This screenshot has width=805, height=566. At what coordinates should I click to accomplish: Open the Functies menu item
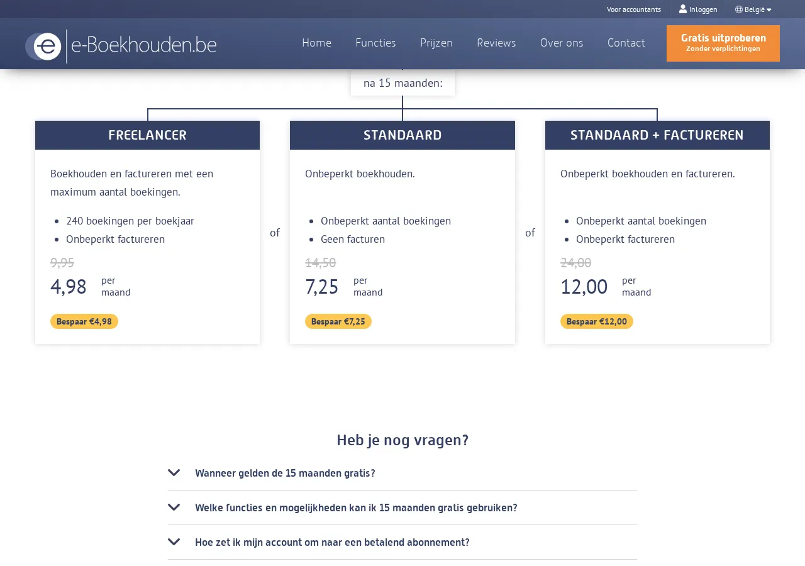click(x=375, y=43)
